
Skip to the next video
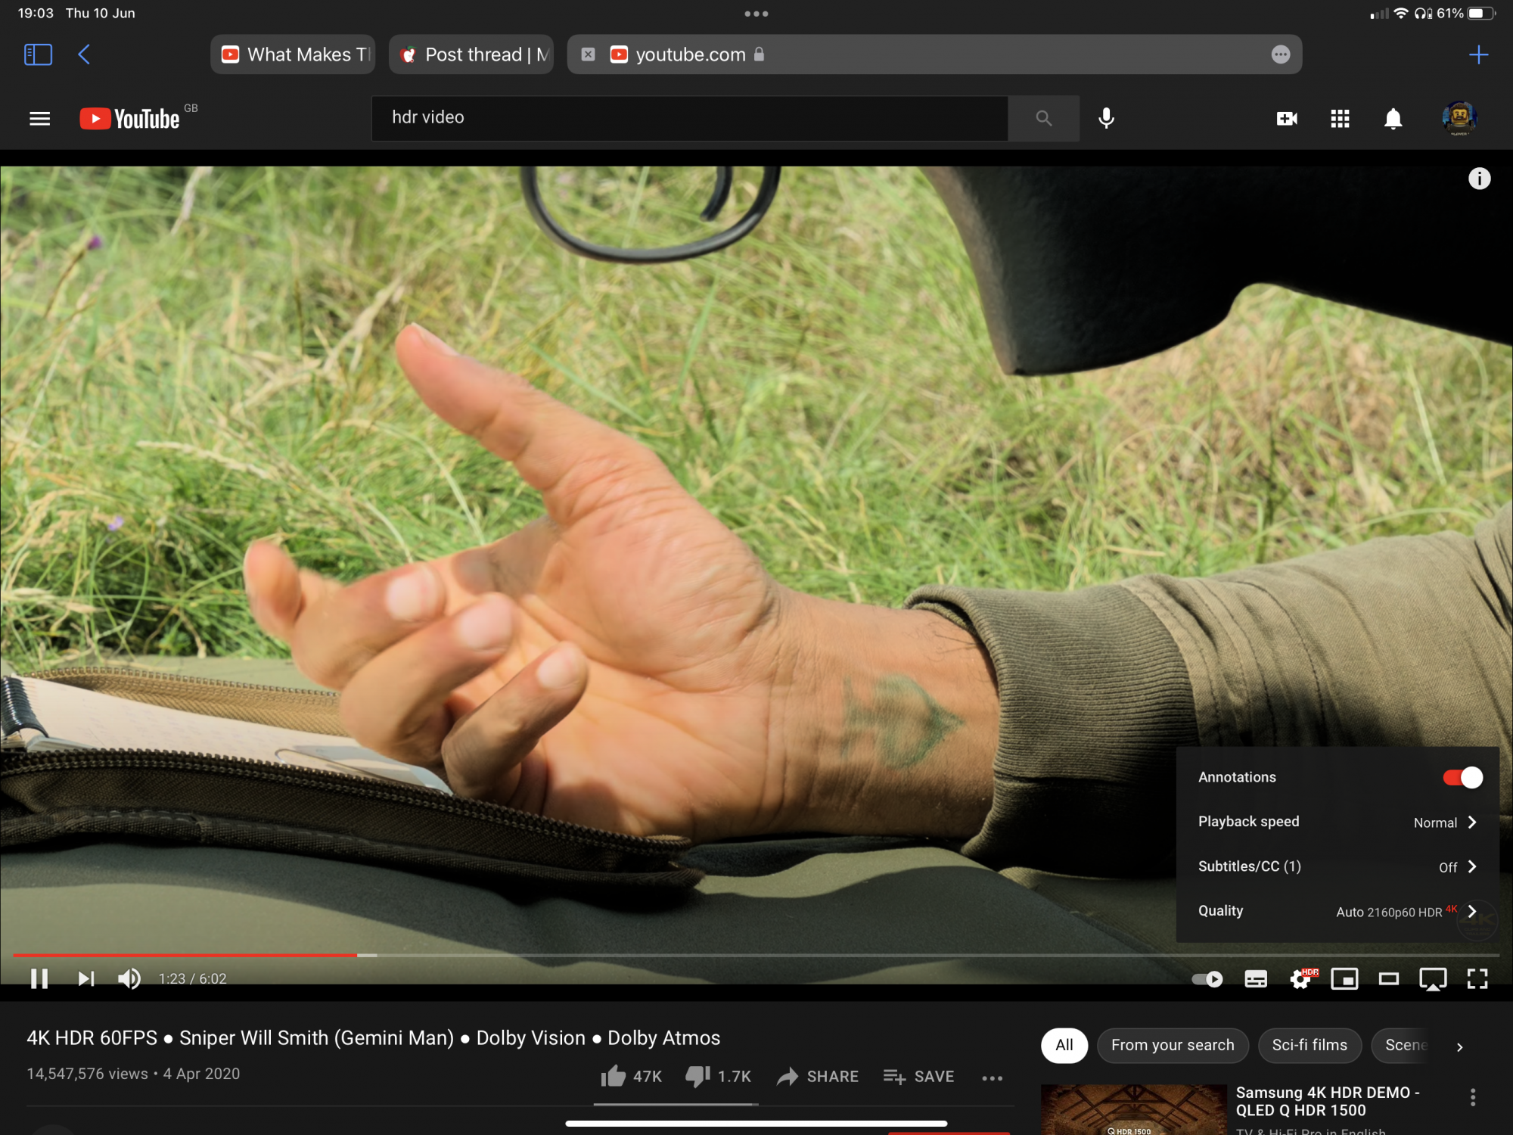point(86,978)
